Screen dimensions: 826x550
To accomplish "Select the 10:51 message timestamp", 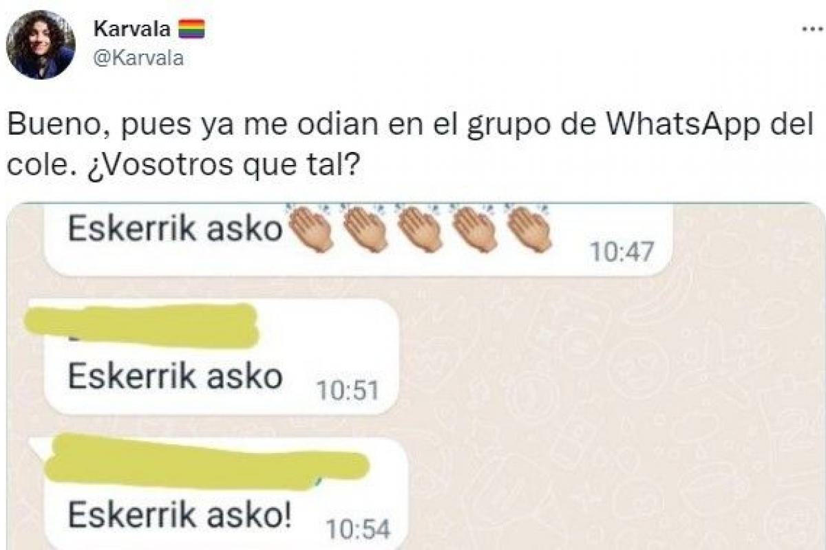I will pos(348,391).
